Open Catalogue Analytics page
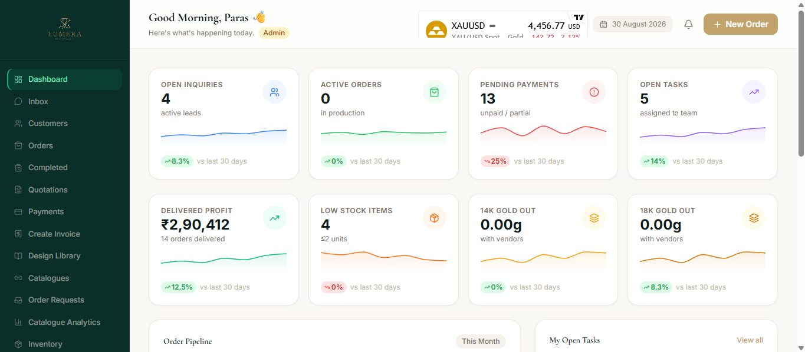This screenshot has width=805, height=352. (x=65, y=322)
